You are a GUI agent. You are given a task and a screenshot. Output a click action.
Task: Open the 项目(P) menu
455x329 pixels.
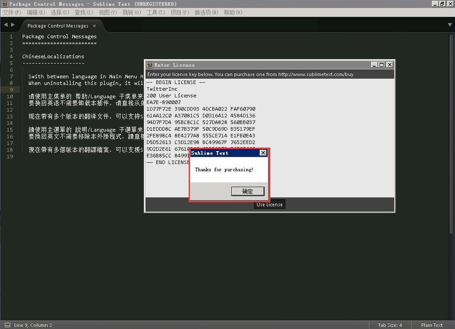point(180,12)
